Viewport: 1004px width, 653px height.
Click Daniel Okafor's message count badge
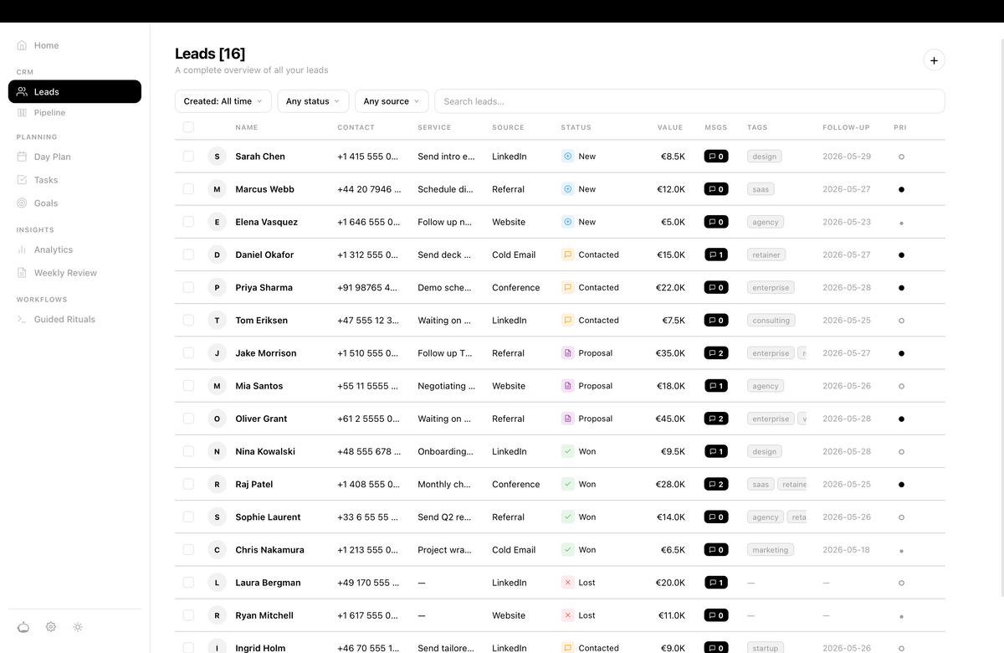(x=715, y=255)
